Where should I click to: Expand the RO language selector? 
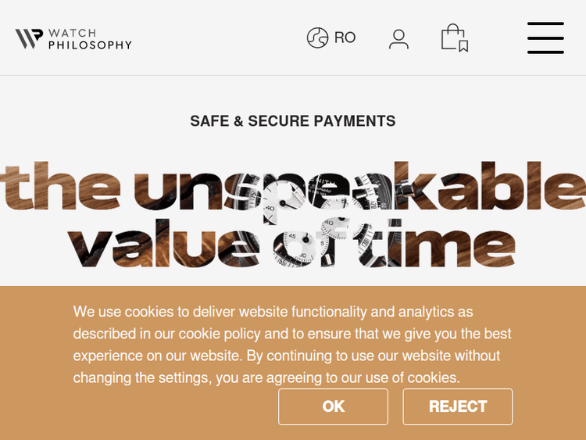tap(345, 38)
